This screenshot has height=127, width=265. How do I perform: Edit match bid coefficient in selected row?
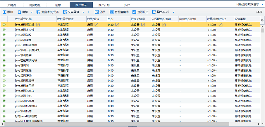coord(164,25)
